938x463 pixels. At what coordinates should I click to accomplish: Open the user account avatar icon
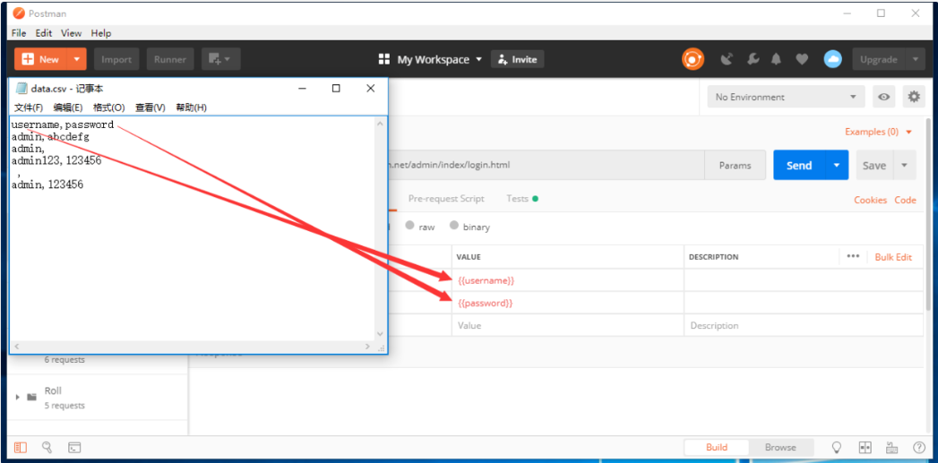pos(832,59)
